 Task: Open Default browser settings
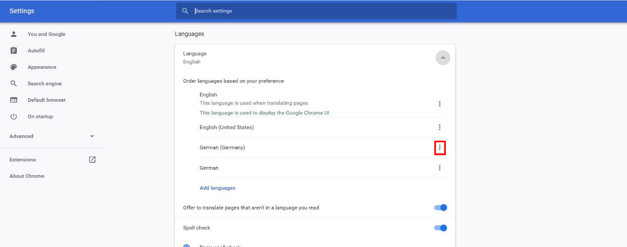coord(46,100)
